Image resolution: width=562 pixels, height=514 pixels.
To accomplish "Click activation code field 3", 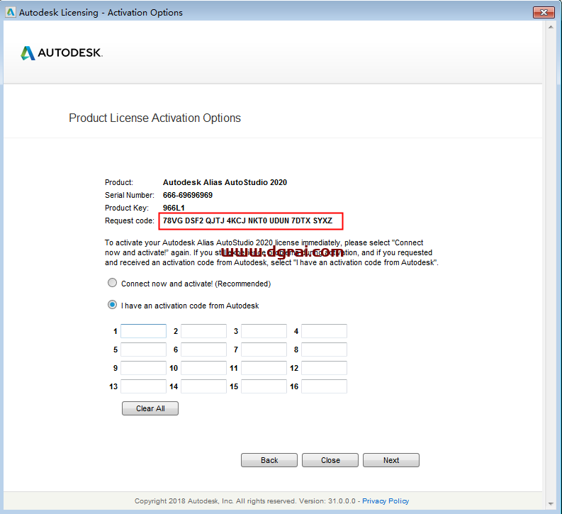I will tap(264, 331).
